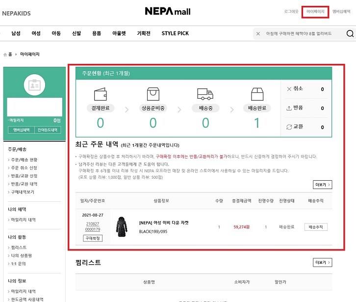
Task: Click the search magnifier icon
Action: click(x=350, y=34)
